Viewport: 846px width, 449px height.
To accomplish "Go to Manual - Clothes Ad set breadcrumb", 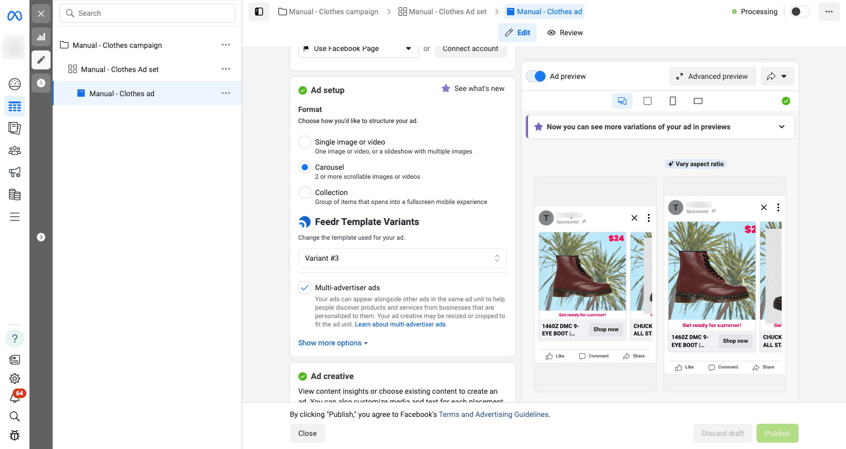I will click(x=442, y=12).
